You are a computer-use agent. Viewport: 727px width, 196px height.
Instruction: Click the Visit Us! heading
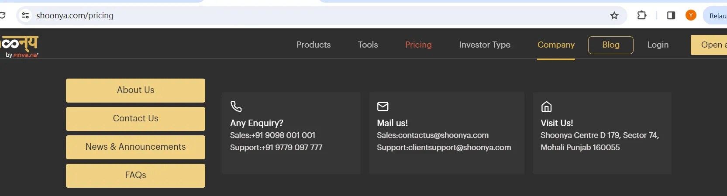[557, 123]
